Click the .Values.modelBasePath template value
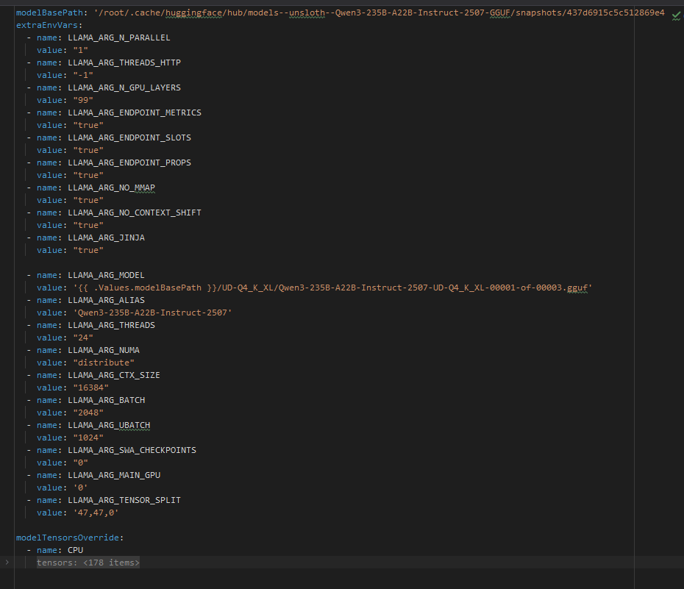This screenshot has height=589, width=684. [332, 288]
